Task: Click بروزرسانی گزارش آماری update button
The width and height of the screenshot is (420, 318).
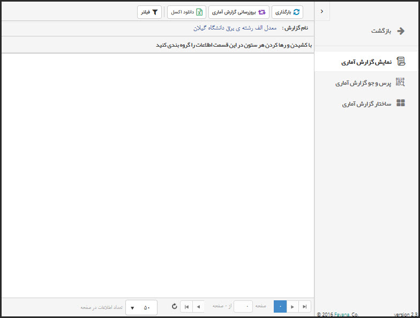Action: tap(239, 12)
